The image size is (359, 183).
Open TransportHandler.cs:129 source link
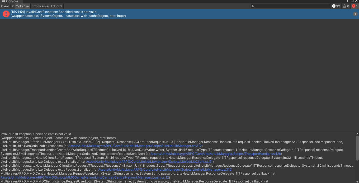coord(216,154)
